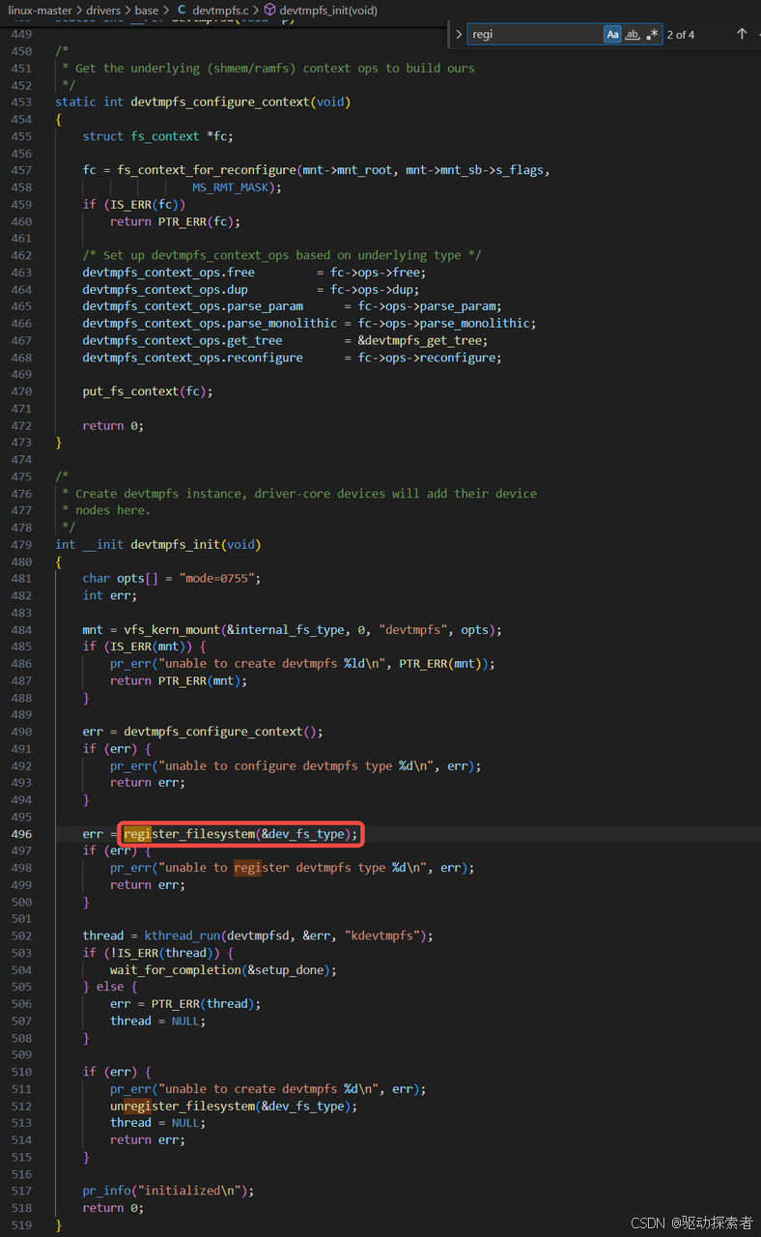This screenshot has height=1237, width=761.
Task: Click the symbol cube icon beside devtmpfs_init
Action: [x=269, y=10]
